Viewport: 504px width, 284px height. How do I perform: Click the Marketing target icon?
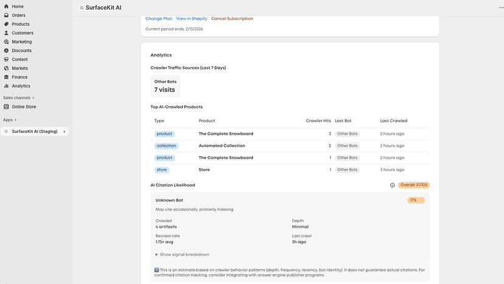(x=6, y=42)
